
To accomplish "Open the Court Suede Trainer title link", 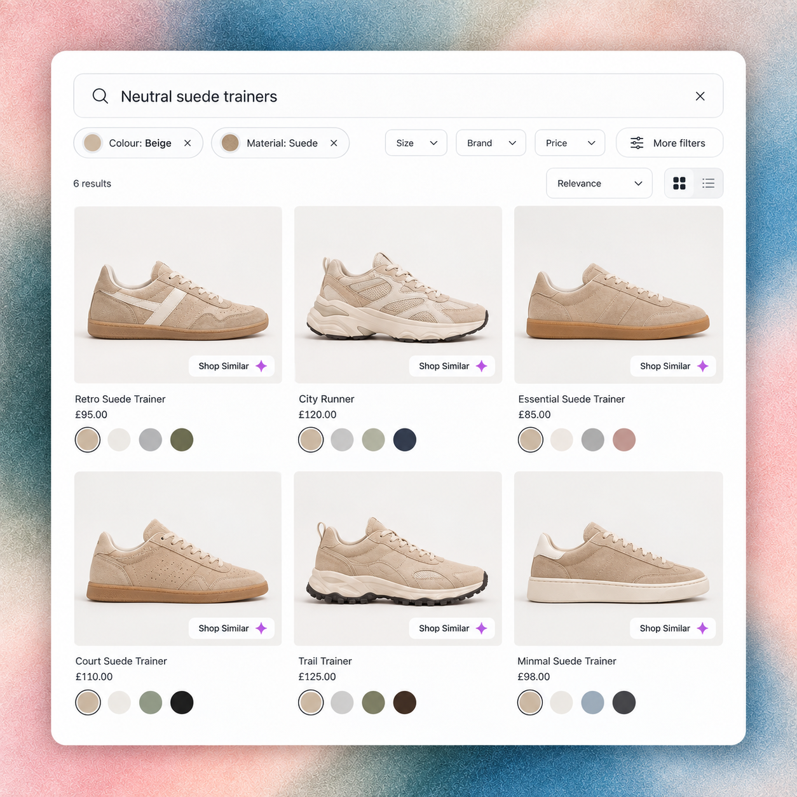I will tap(121, 661).
